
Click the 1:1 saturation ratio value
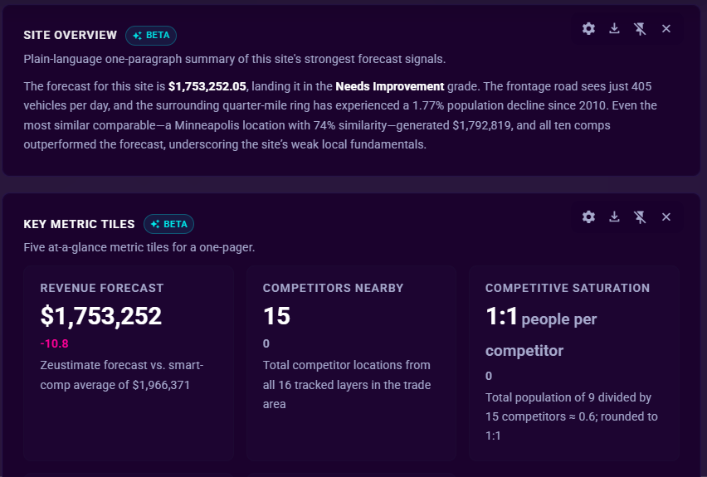(501, 316)
